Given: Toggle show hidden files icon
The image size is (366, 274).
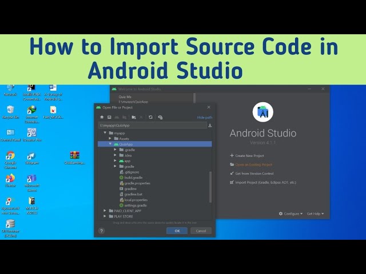Looking at the screenshot, I should 160,117.
